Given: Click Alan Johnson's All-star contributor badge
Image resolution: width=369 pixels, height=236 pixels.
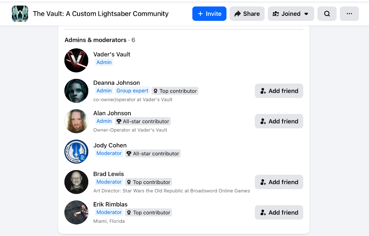Looking at the screenshot, I should (143, 121).
